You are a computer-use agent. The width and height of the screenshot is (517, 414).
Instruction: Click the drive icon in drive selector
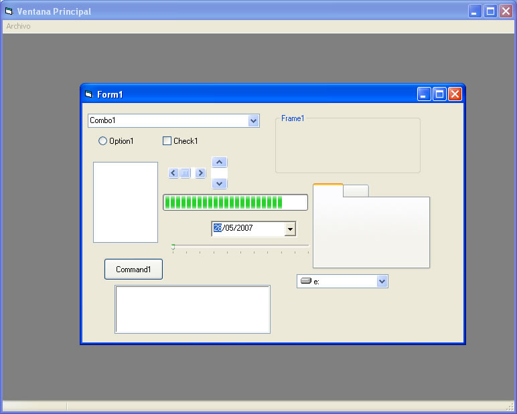click(306, 282)
